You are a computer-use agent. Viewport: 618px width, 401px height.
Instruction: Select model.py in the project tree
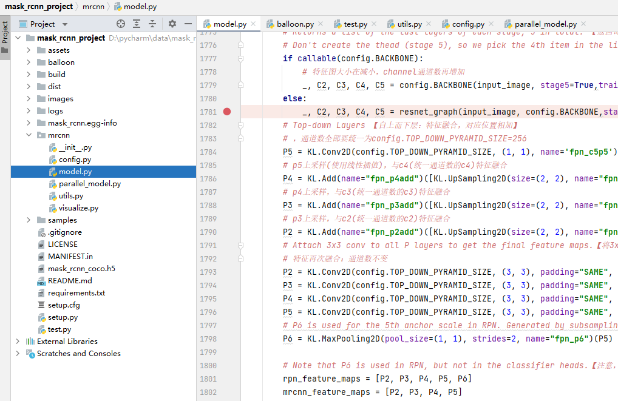103,172
